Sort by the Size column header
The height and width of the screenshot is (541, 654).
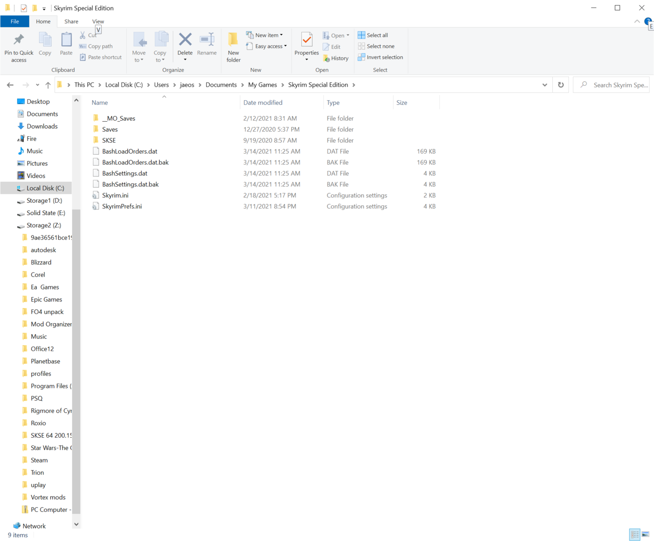[402, 103]
